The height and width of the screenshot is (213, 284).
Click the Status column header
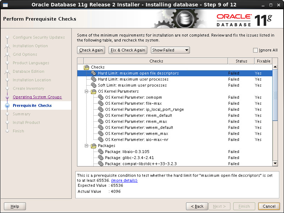[241, 61]
